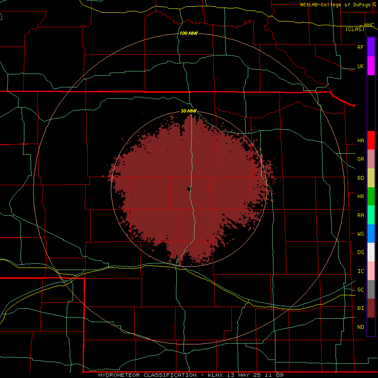Click the HR legend label
Screen dimensions: 378x378
(361, 197)
